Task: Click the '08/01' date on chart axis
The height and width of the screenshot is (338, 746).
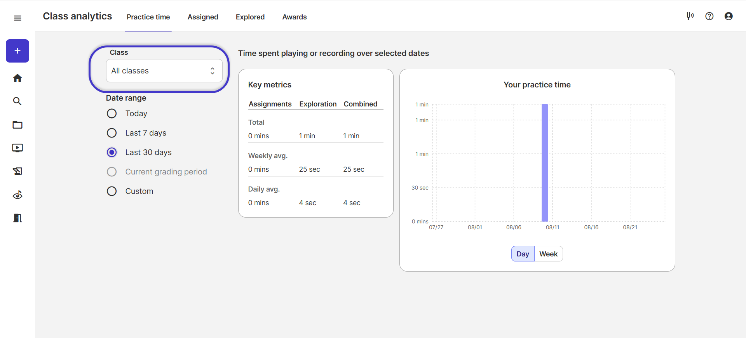Action: pos(475,227)
